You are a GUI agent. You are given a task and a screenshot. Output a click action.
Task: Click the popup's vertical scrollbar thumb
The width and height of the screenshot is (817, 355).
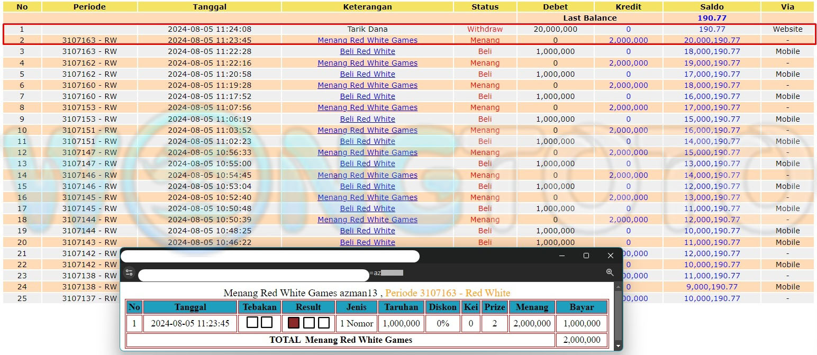point(618,312)
